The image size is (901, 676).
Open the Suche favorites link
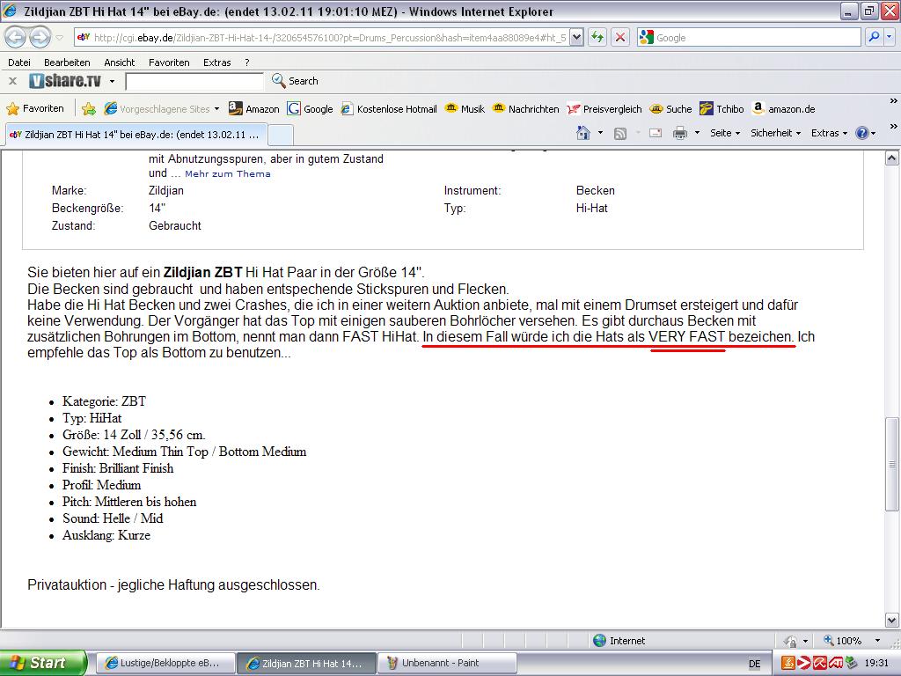[x=670, y=108]
